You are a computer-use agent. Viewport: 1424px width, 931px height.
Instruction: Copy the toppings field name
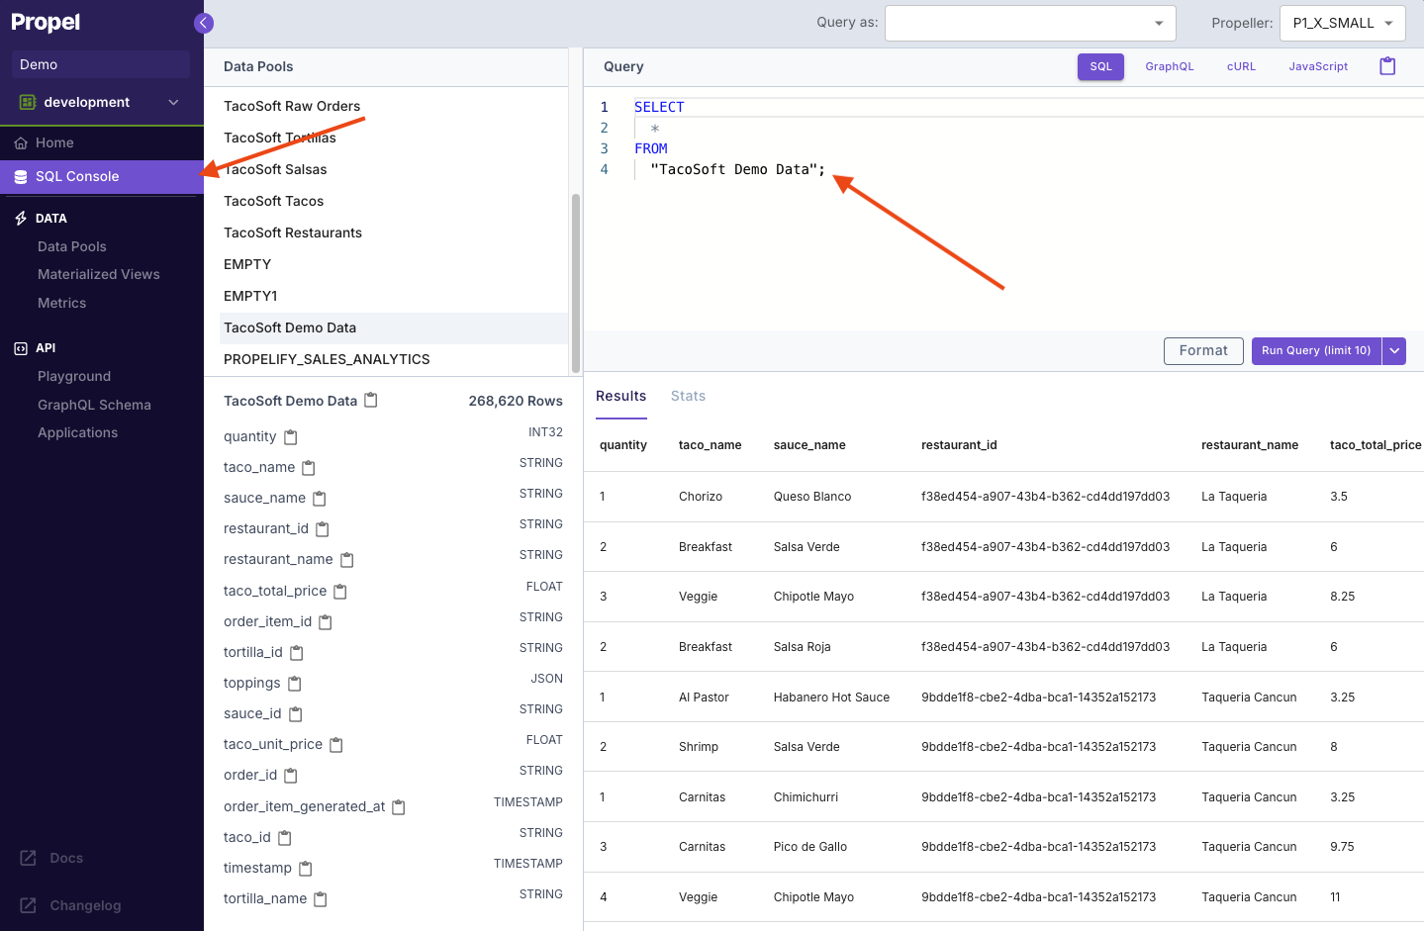(295, 682)
